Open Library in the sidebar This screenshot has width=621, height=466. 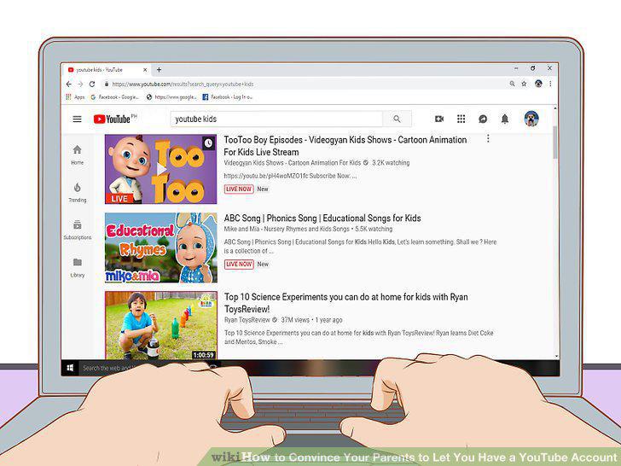(78, 267)
